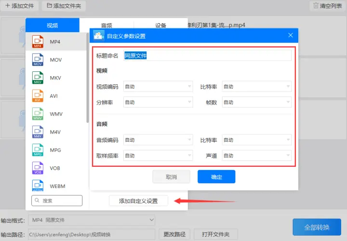Click 添加自定义设置 button
This screenshot has width=347, height=241.
pyautogui.click(x=138, y=201)
